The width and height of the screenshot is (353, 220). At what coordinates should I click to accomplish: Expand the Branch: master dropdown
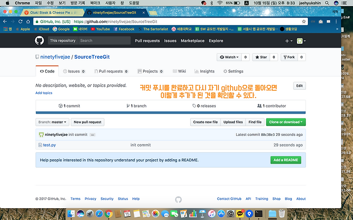click(x=52, y=122)
